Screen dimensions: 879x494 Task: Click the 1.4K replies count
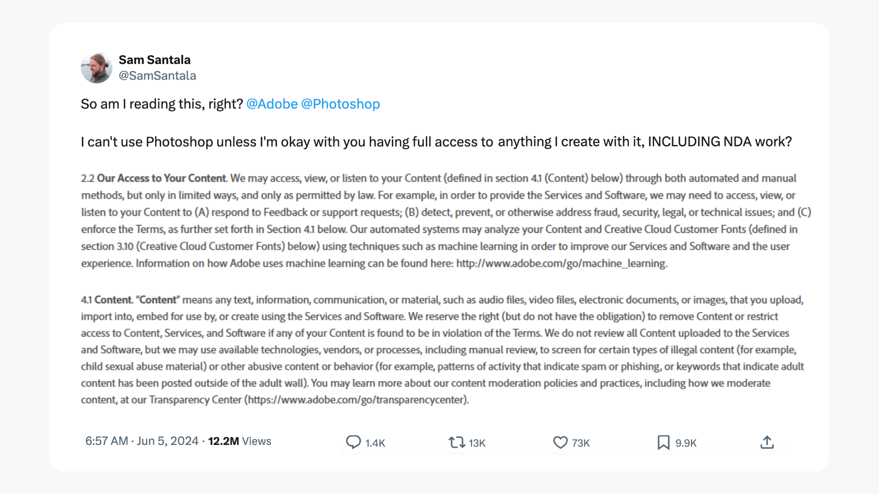point(375,443)
